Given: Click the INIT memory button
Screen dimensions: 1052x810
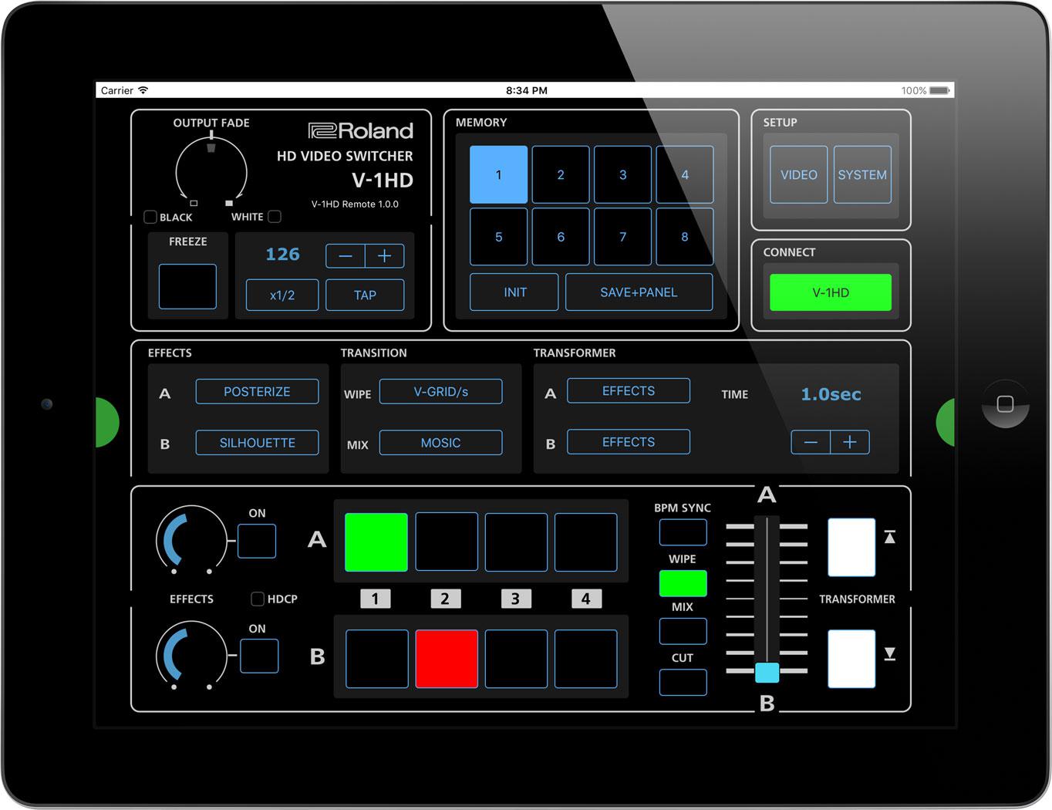Looking at the screenshot, I should click(x=514, y=292).
